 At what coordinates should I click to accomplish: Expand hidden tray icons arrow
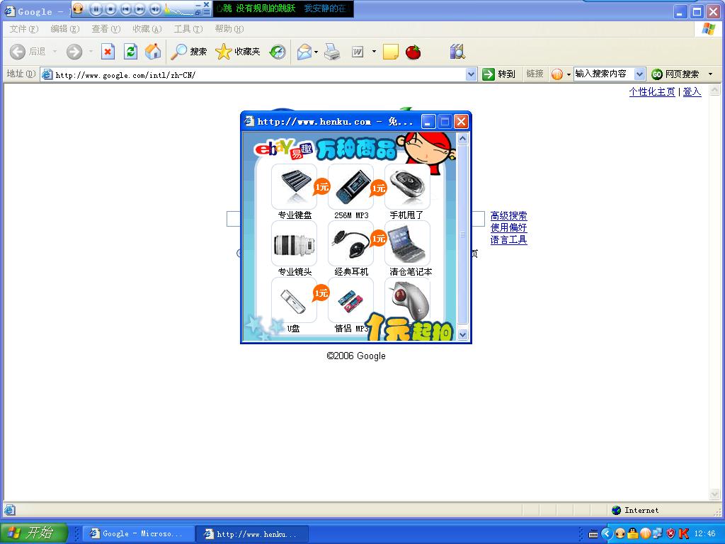point(607,534)
